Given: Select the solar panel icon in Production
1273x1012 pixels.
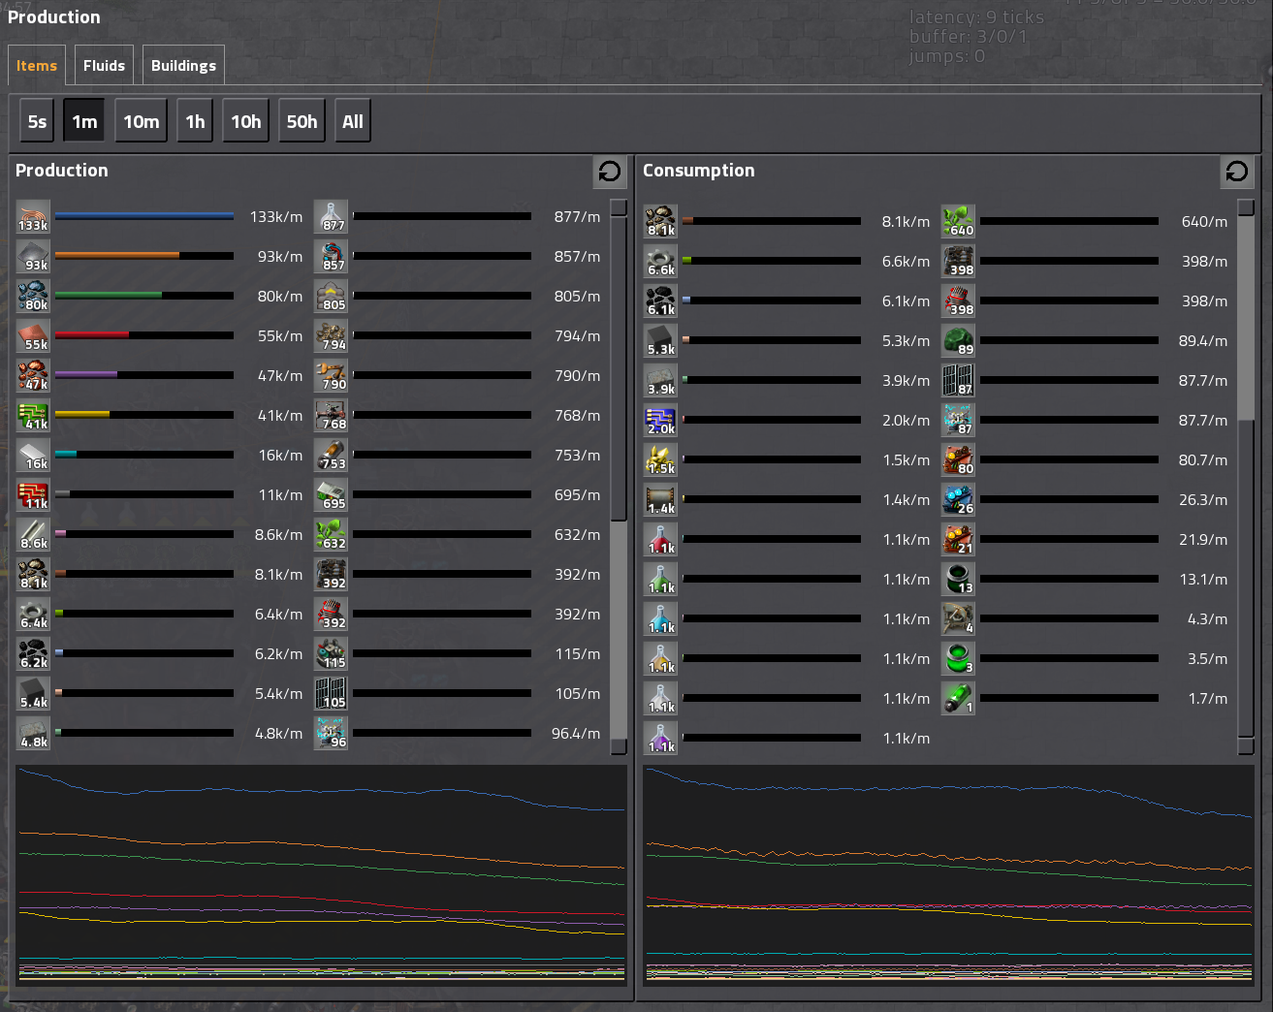Looking at the screenshot, I should [331, 694].
